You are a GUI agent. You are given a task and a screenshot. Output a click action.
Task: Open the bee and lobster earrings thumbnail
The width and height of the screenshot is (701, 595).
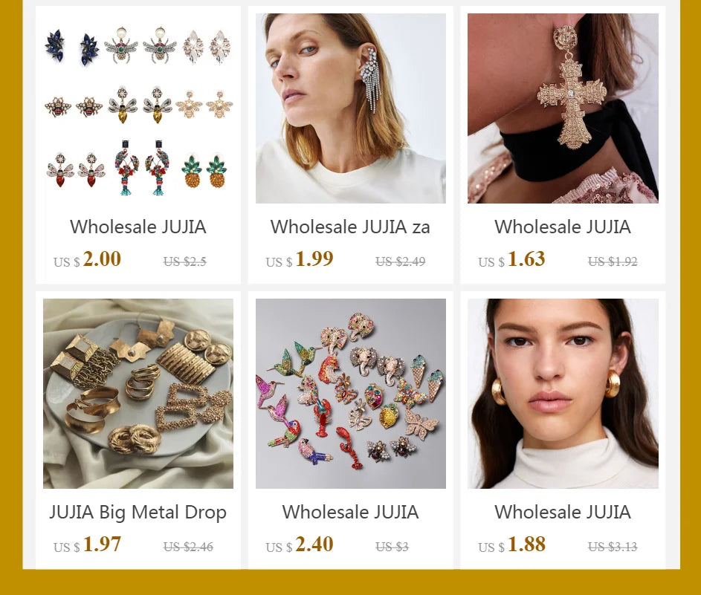click(x=138, y=108)
